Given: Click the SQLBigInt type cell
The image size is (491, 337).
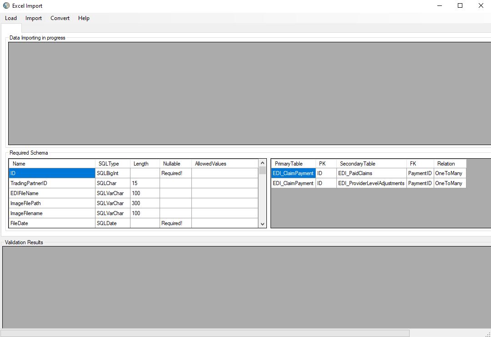Looking at the screenshot, I should point(113,173).
